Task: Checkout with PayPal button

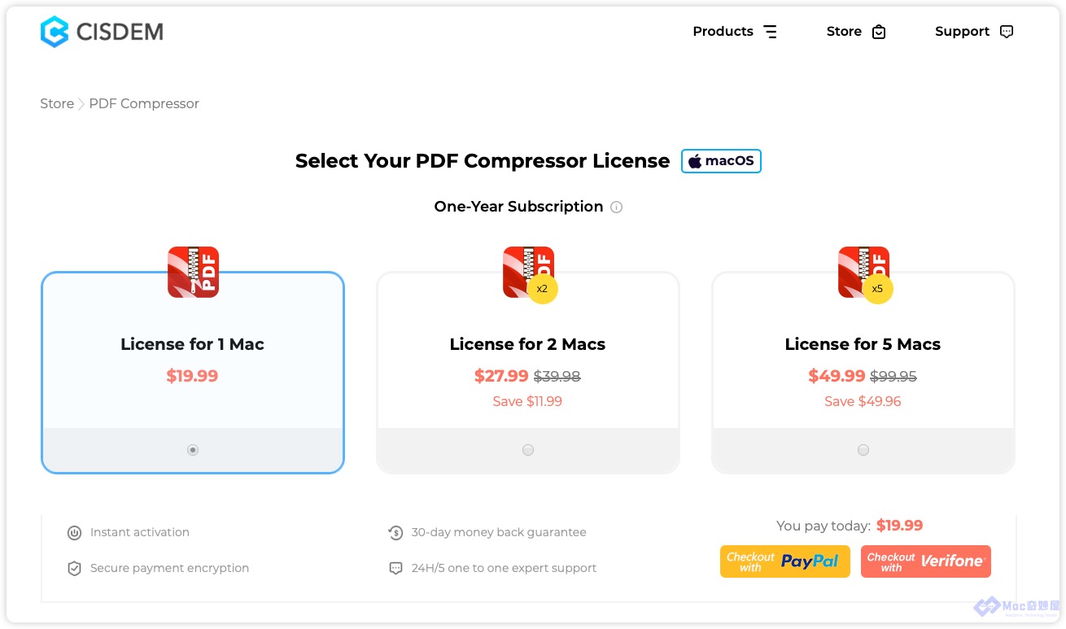Action: (784, 561)
